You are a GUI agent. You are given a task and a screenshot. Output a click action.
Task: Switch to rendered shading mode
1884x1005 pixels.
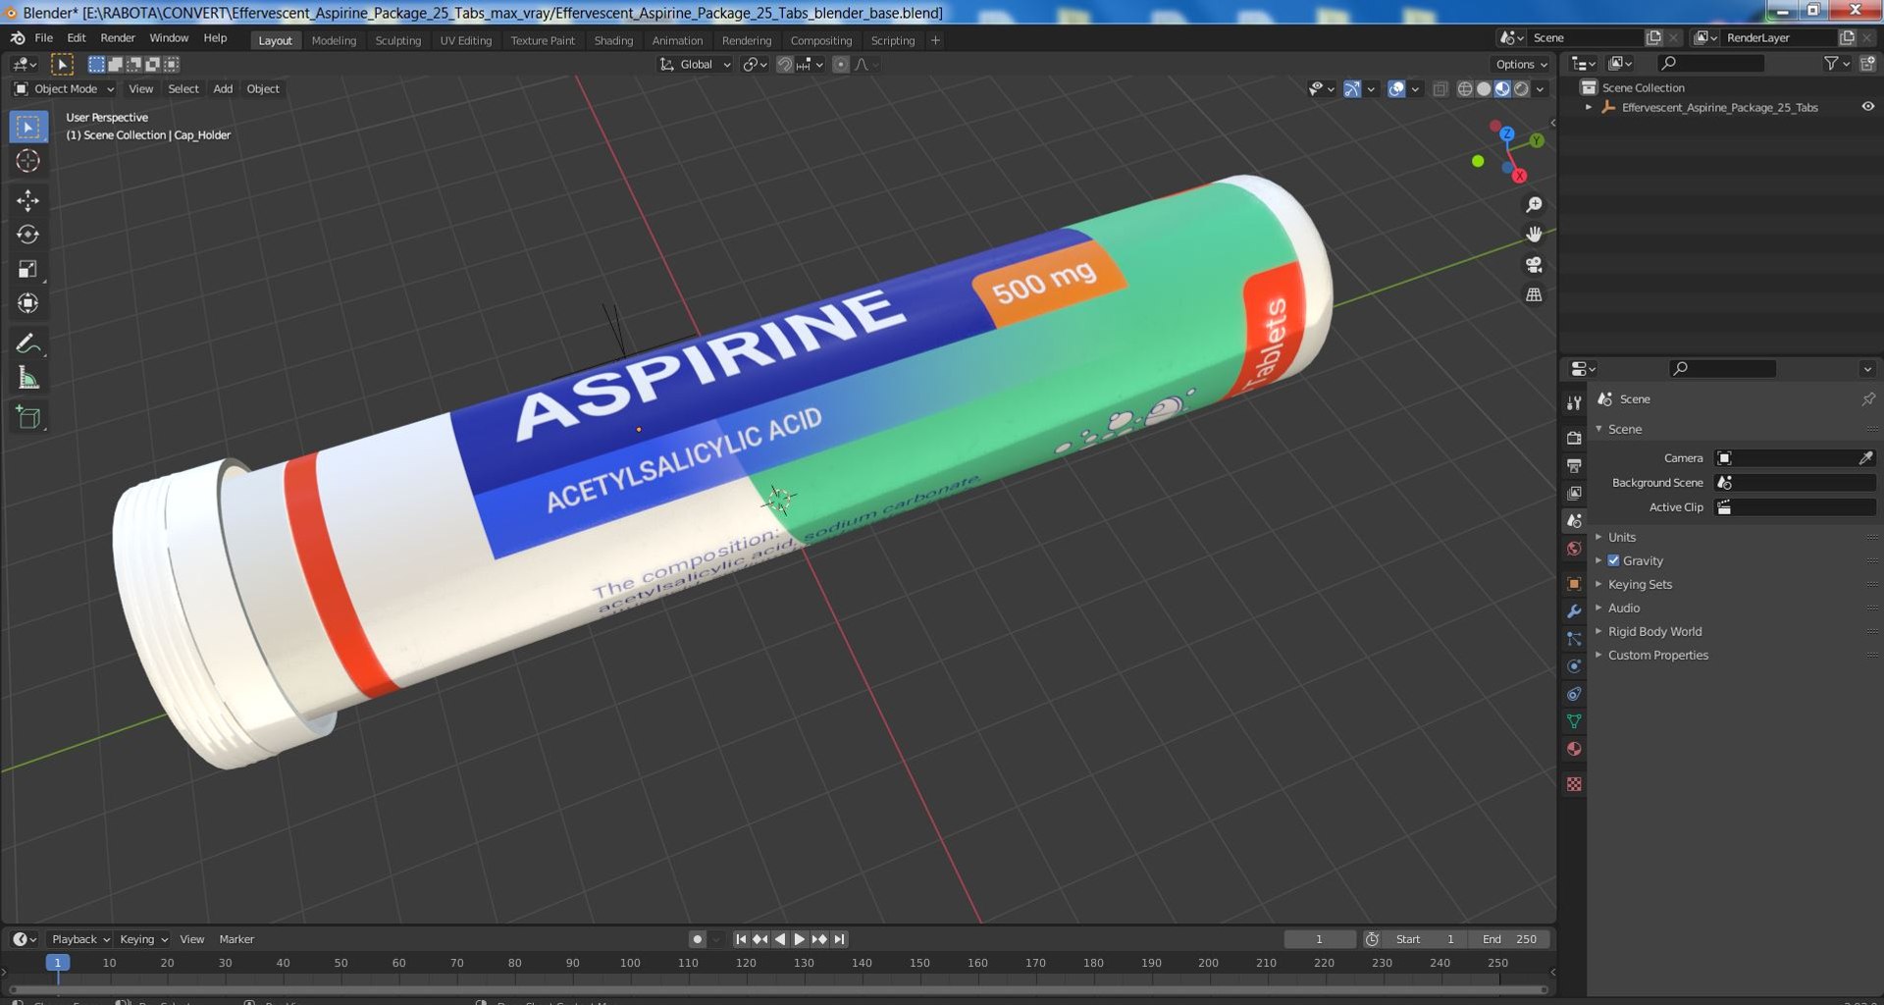pos(1521,89)
